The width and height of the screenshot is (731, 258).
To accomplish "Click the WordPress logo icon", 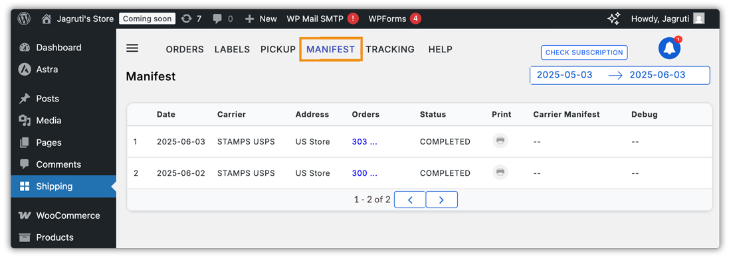I will point(24,19).
